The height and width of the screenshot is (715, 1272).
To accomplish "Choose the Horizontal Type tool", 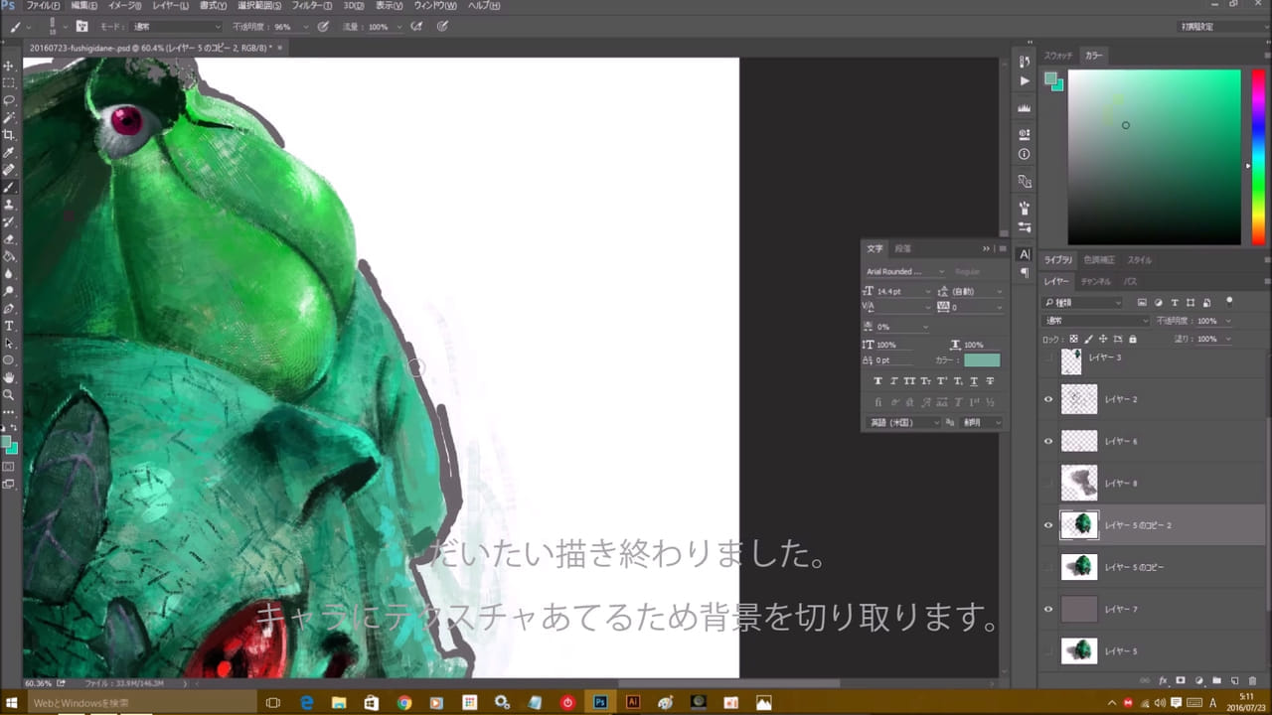I will (x=9, y=326).
